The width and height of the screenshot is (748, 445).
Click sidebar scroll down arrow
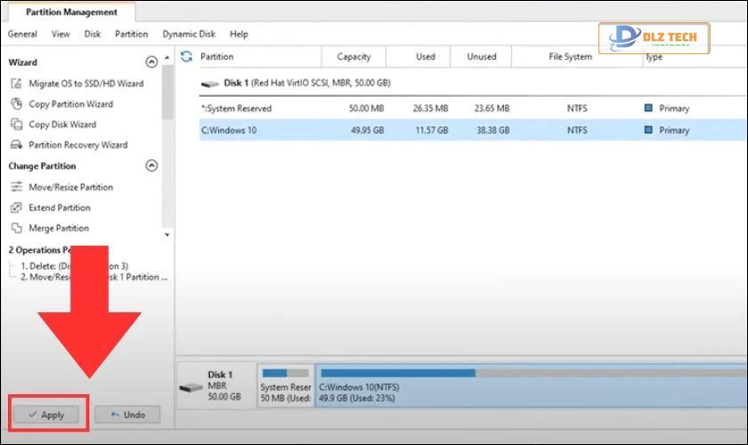pyautogui.click(x=167, y=235)
